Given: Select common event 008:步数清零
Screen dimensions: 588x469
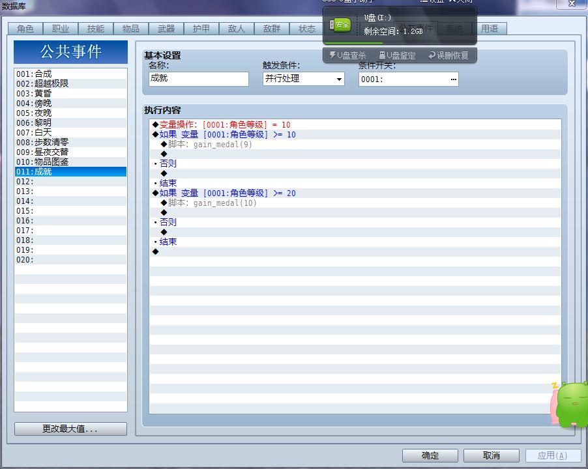Looking at the screenshot, I should 70,142.
